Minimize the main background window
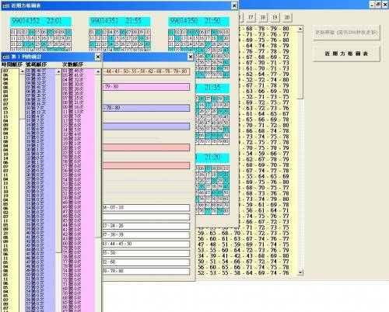The image size is (389, 312). (372, 5)
